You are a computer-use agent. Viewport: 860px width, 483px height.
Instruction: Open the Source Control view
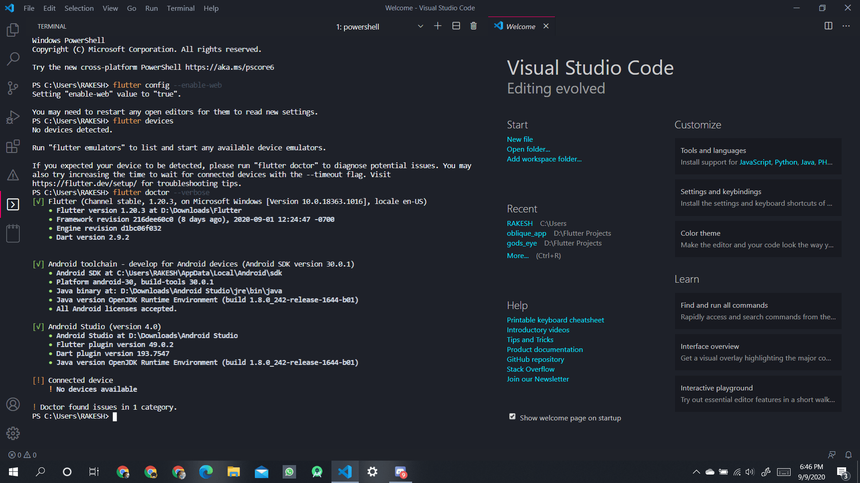[13, 88]
